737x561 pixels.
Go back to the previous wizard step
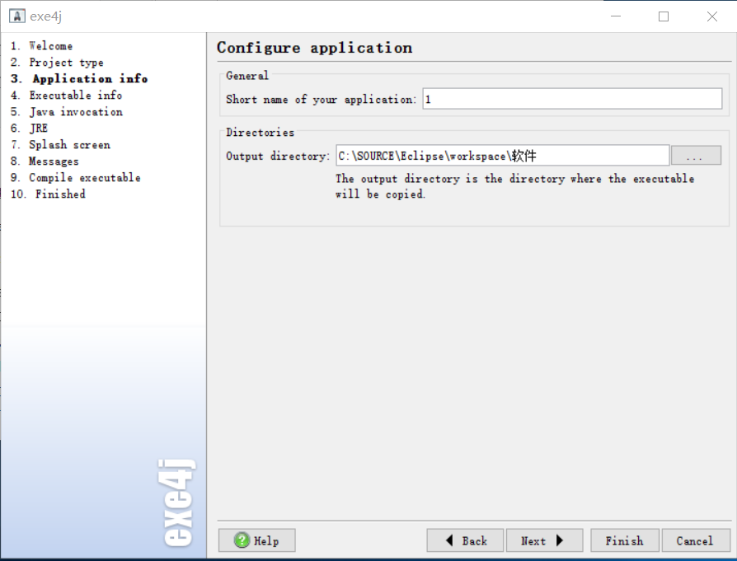pos(465,540)
